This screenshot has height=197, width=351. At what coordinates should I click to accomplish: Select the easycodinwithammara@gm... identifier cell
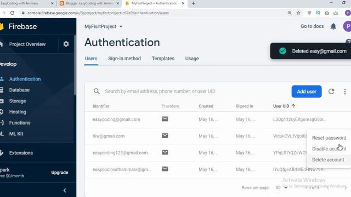click(x=122, y=170)
